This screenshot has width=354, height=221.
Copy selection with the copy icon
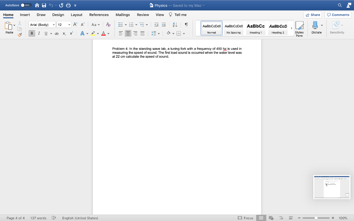(x=20, y=29)
